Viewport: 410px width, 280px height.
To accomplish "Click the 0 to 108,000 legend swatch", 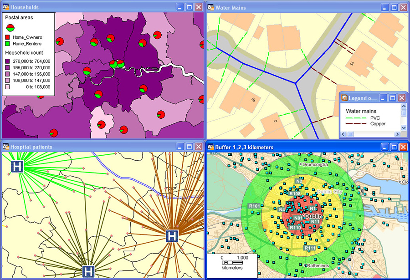I will 8,87.
